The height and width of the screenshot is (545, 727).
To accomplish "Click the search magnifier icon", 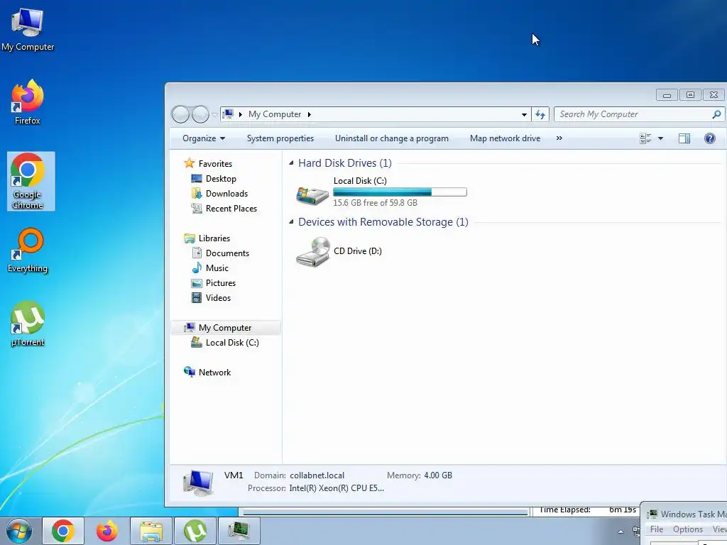I will coord(716,114).
